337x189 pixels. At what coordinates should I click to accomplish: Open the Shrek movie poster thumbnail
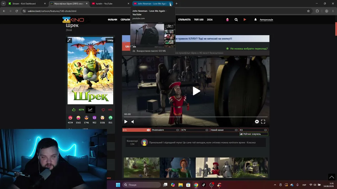(90, 71)
